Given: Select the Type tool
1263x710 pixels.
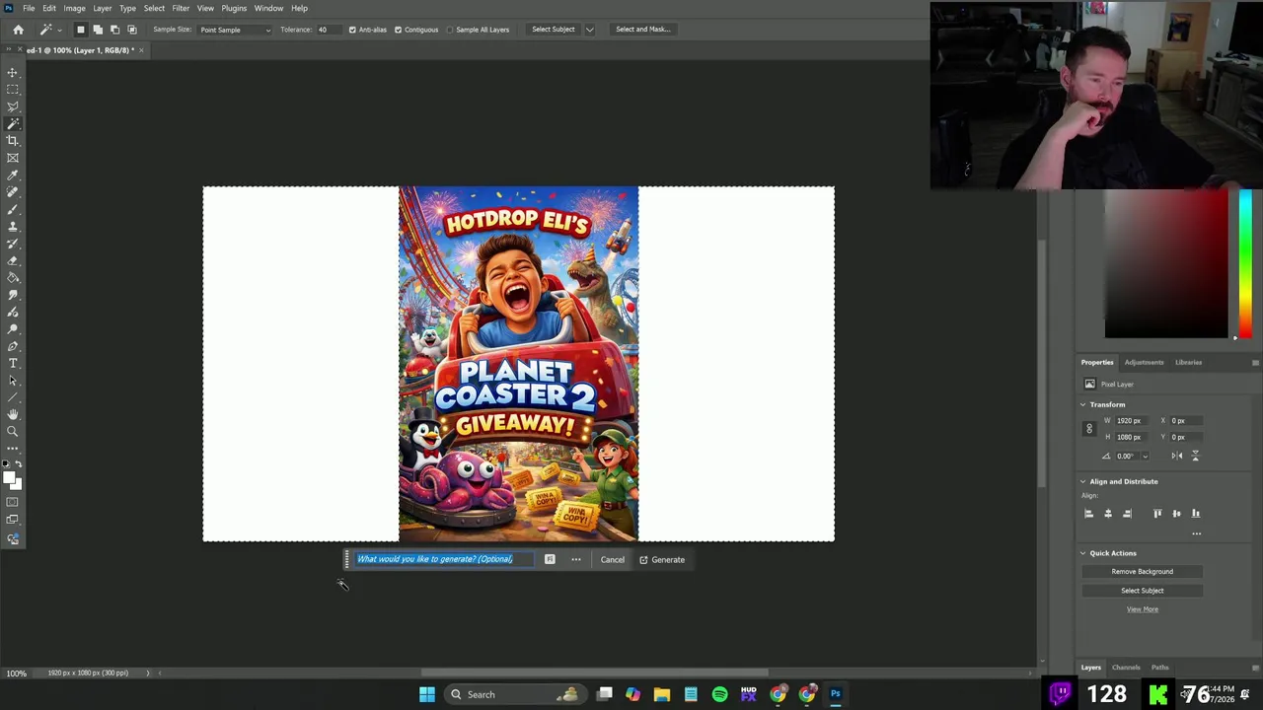Looking at the screenshot, I should (13, 363).
